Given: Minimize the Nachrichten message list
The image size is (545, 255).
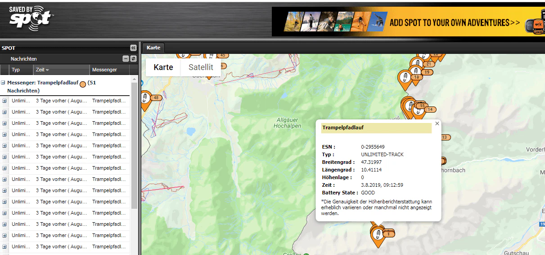Looking at the screenshot, I should [x=126, y=59].
